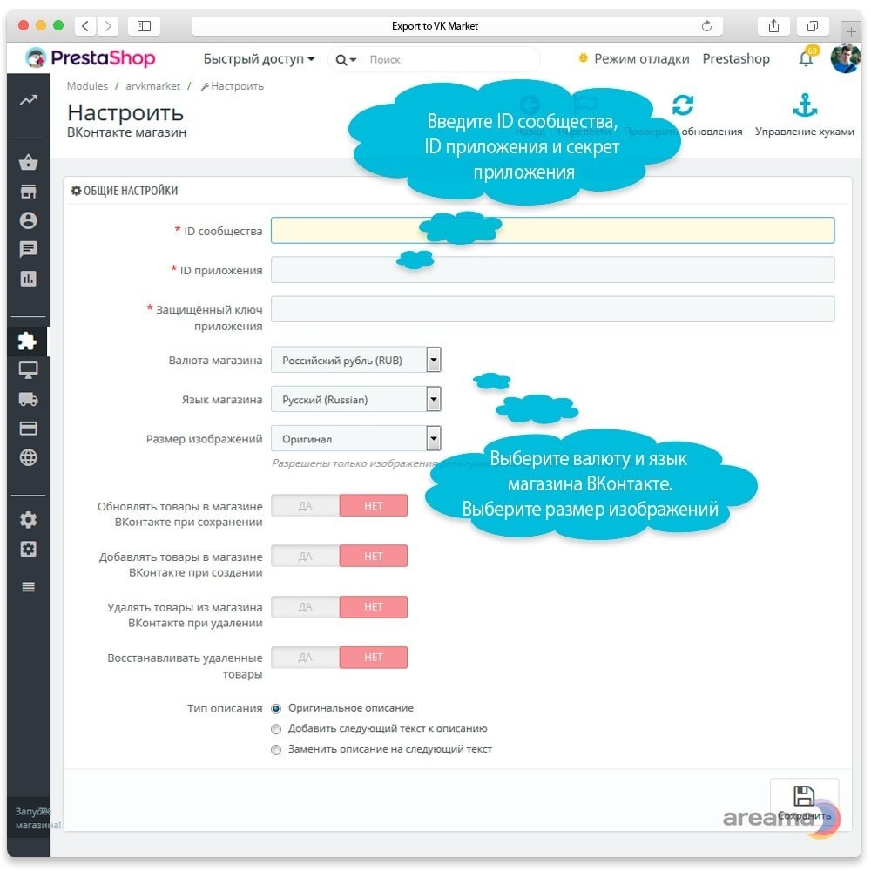The width and height of the screenshot is (871, 871).
Task: Go back with the browser back arrow
Action: (85, 26)
